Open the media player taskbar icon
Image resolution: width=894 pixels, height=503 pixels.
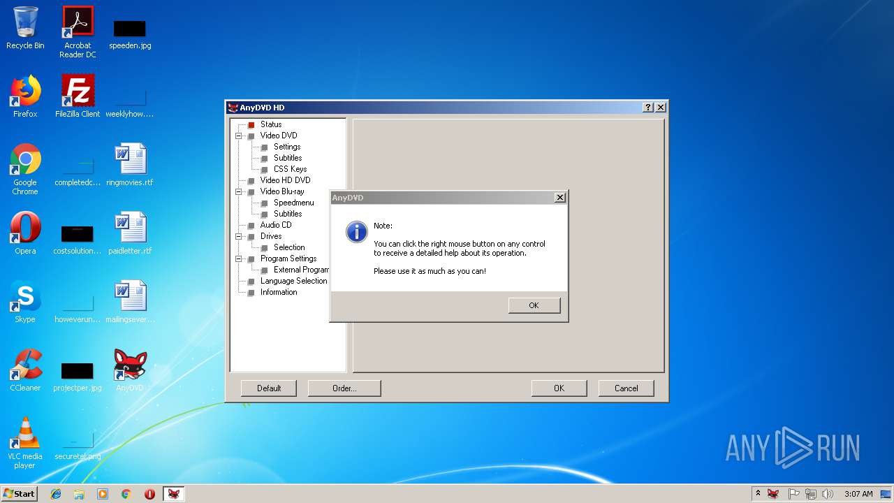click(103, 494)
